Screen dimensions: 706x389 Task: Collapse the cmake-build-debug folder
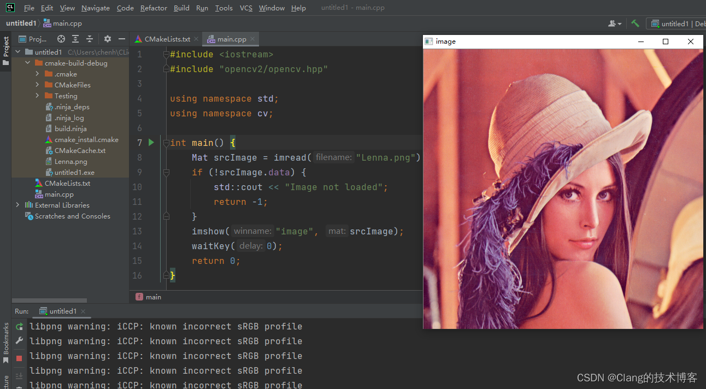[27, 63]
